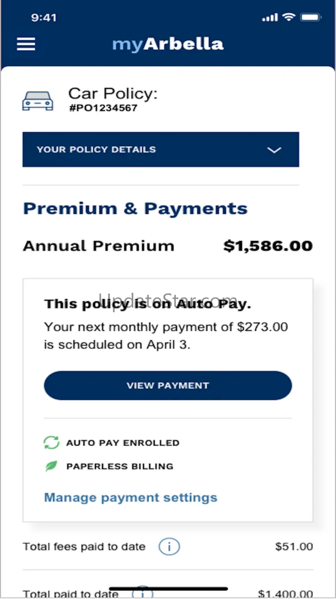The width and height of the screenshot is (336, 599).
Task: Open Manage payment settings link
Action: pyautogui.click(x=131, y=498)
